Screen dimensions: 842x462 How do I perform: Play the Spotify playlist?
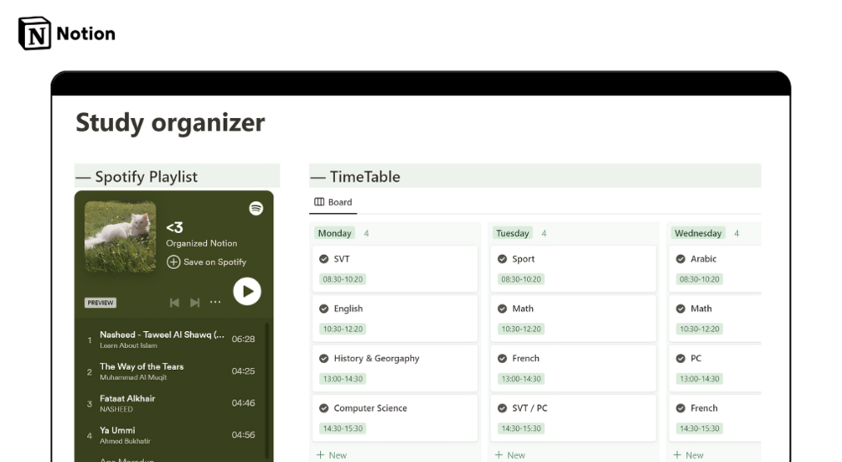tap(247, 291)
